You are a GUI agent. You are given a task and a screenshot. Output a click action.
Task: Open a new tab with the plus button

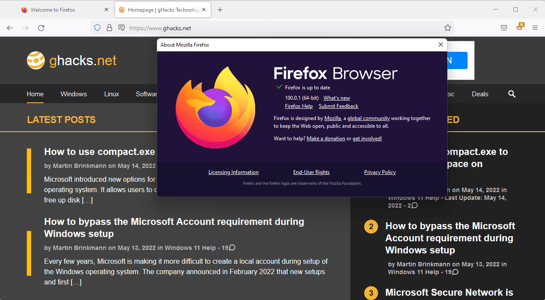[220, 10]
